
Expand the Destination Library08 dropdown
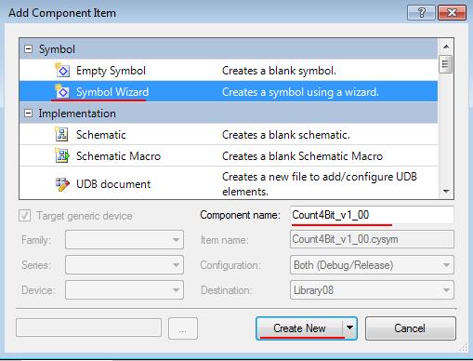click(372, 290)
